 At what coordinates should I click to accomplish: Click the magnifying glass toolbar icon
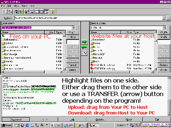16,12
